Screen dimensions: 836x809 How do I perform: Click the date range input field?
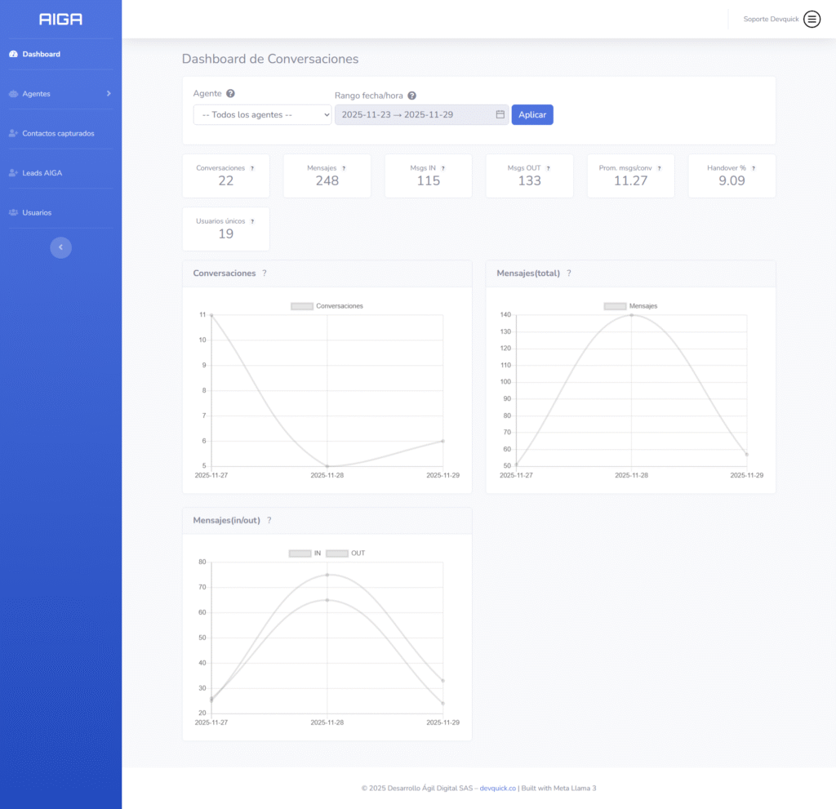click(x=416, y=115)
